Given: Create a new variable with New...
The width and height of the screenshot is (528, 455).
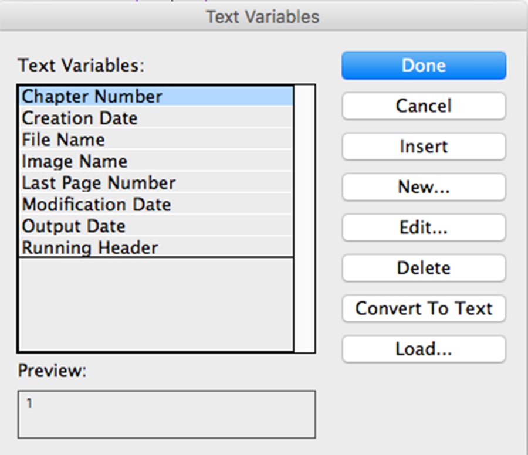Looking at the screenshot, I should tap(423, 186).
